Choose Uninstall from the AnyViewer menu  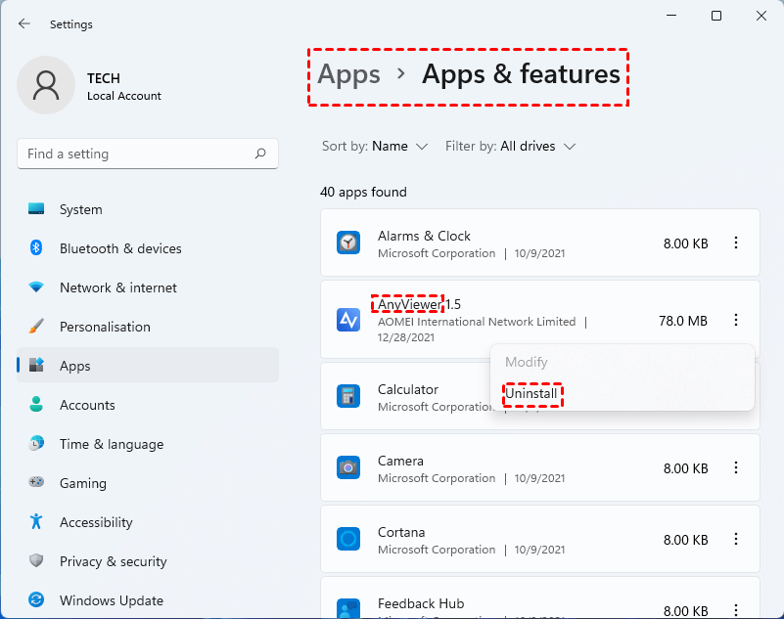coord(531,393)
